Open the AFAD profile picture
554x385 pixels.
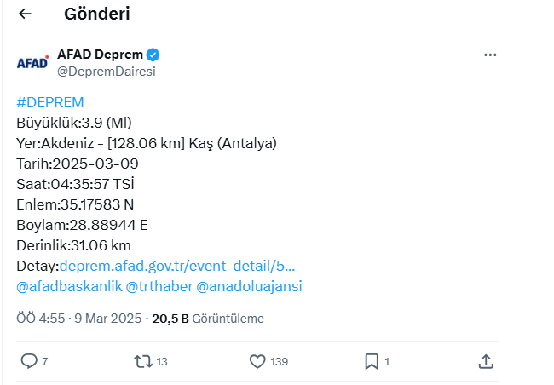click(32, 63)
